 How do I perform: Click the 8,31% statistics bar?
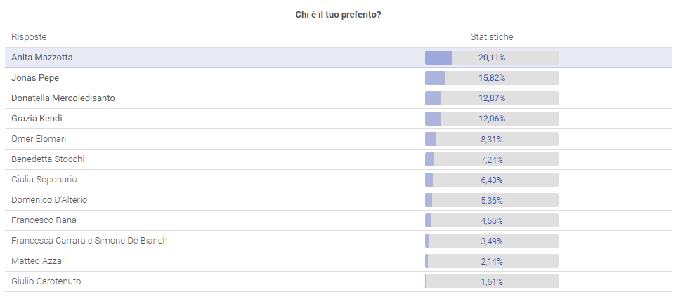tap(491, 139)
